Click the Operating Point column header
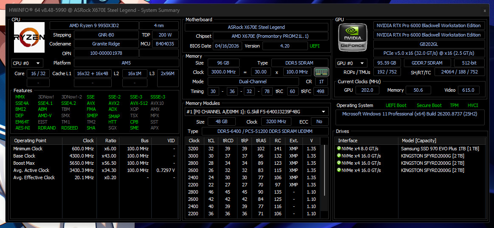 click(x=37, y=141)
